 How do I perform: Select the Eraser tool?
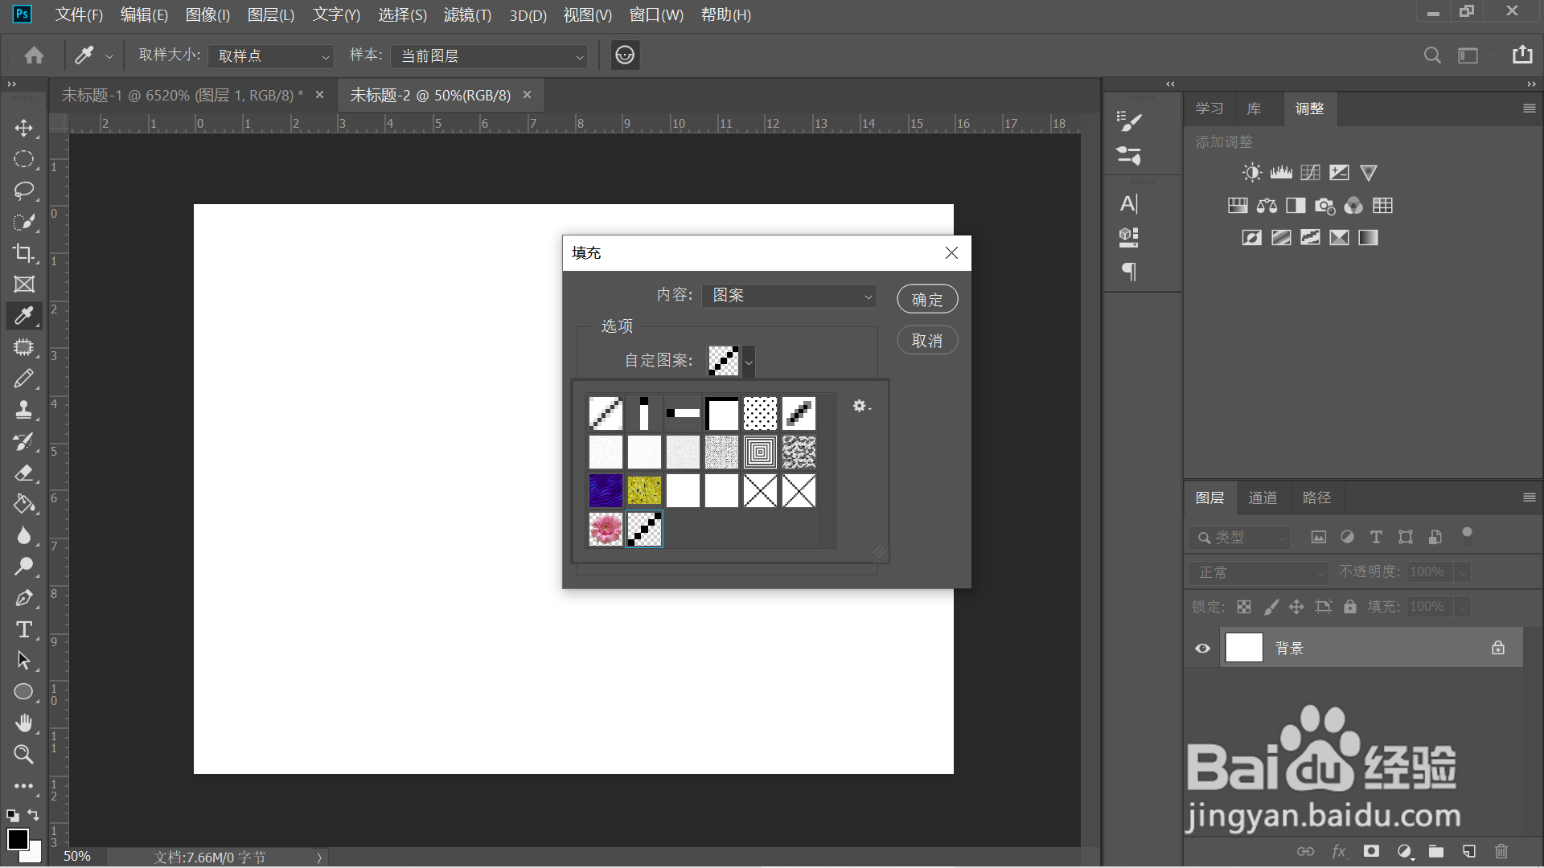point(24,473)
